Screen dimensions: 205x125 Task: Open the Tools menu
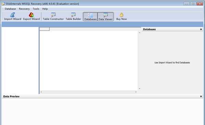tap(36, 9)
